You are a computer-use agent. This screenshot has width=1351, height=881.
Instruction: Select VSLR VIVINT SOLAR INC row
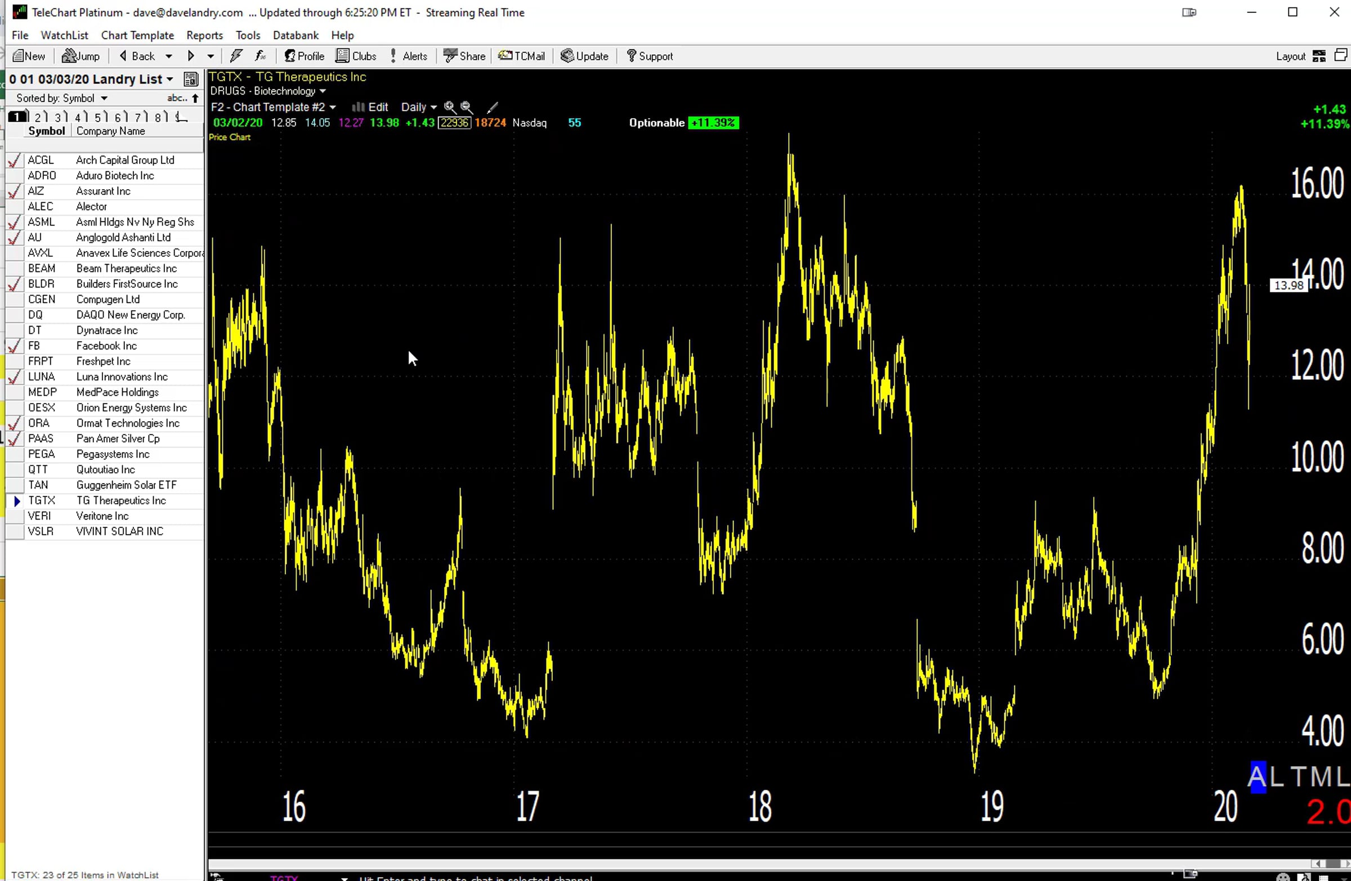(105, 531)
